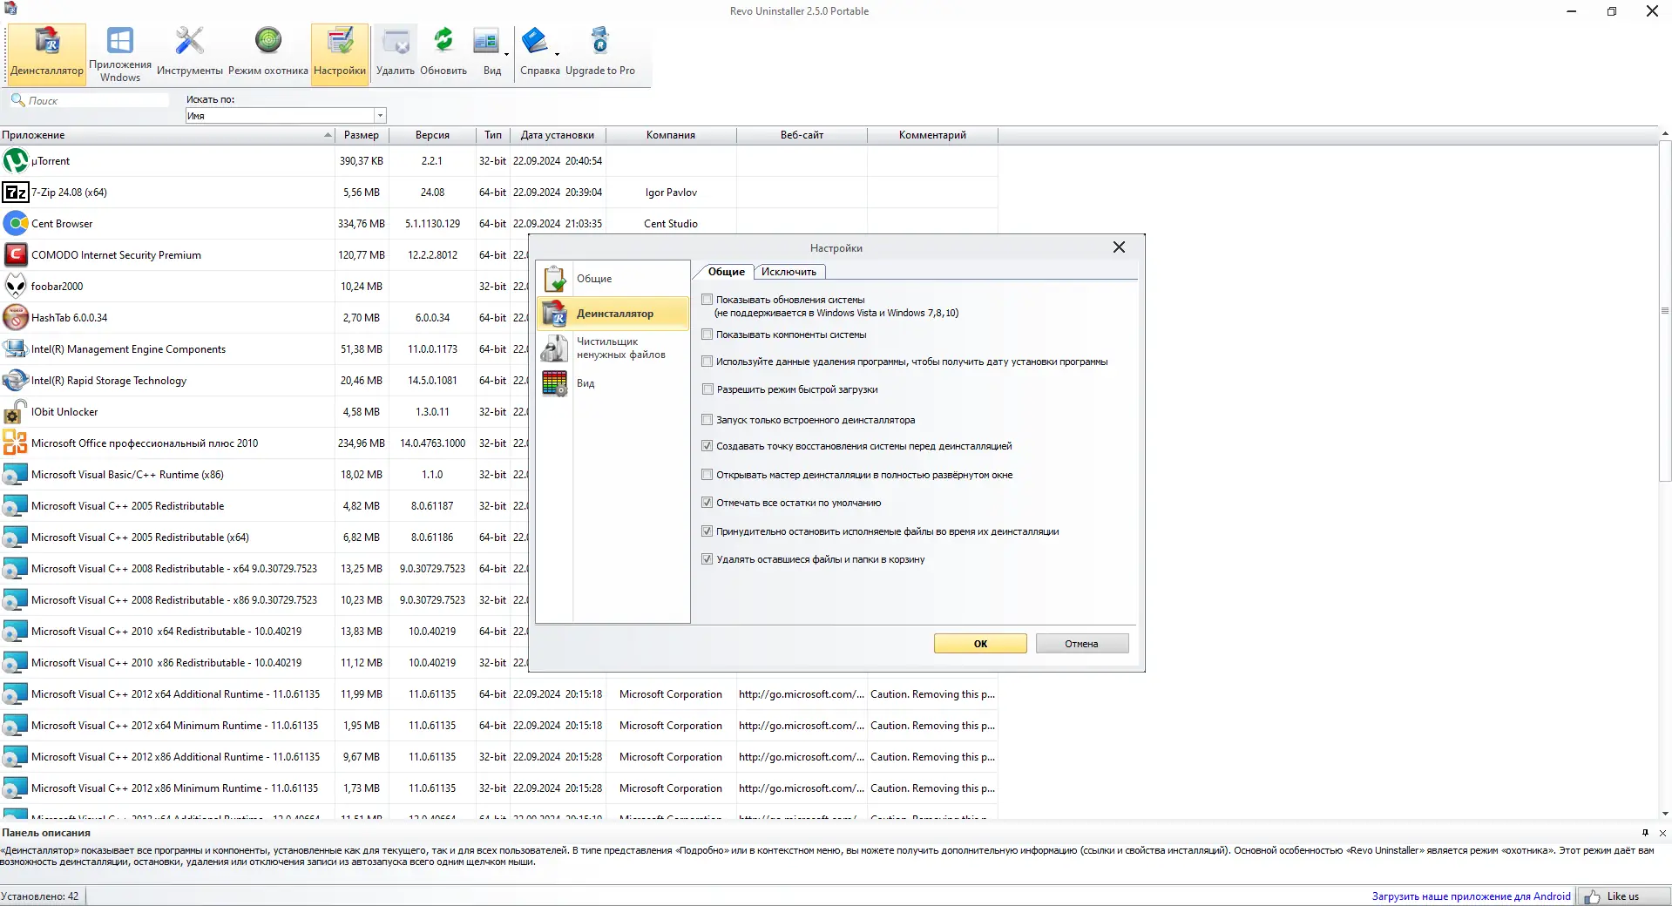Pin the Панель описания panel
This screenshot has height=906, width=1672.
(1645, 833)
